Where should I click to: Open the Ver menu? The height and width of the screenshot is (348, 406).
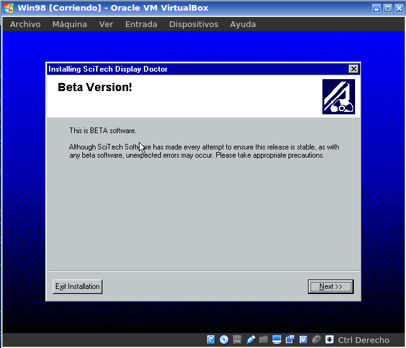[x=106, y=24]
